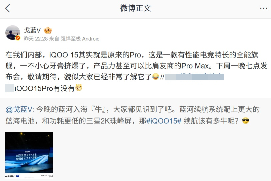Screen dimensions: 271x181
Task: Open the three-dot more options menu
Action: tap(264, 8)
